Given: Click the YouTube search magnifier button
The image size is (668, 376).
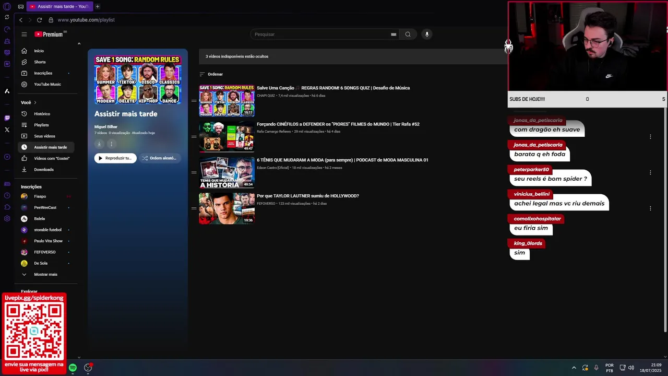Looking at the screenshot, I should pyautogui.click(x=408, y=34).
